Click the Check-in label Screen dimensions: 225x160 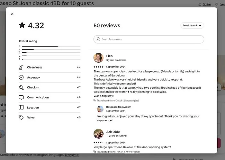tap(33, 87)
